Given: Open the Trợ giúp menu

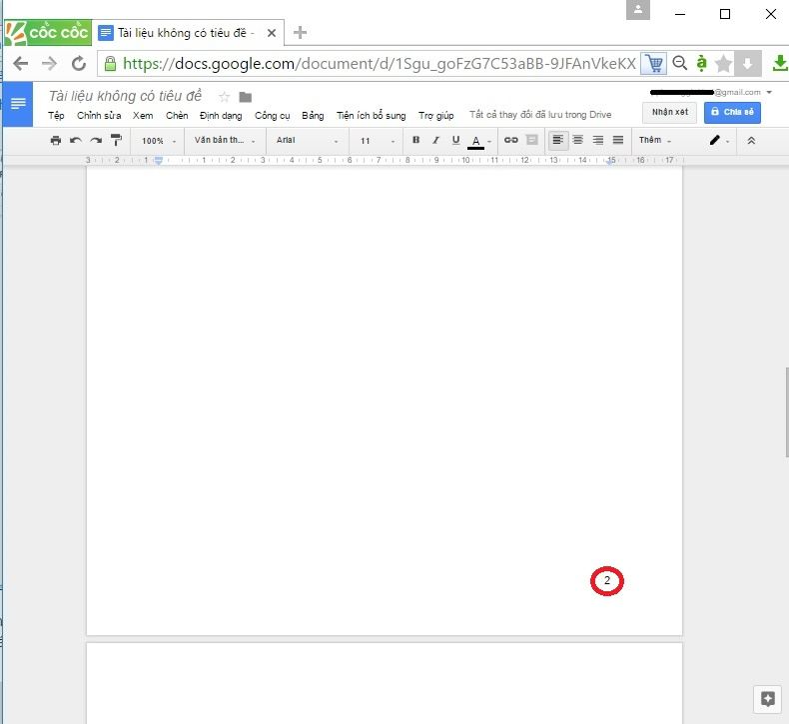Looking at the screenshot, I should pos(435,116).
